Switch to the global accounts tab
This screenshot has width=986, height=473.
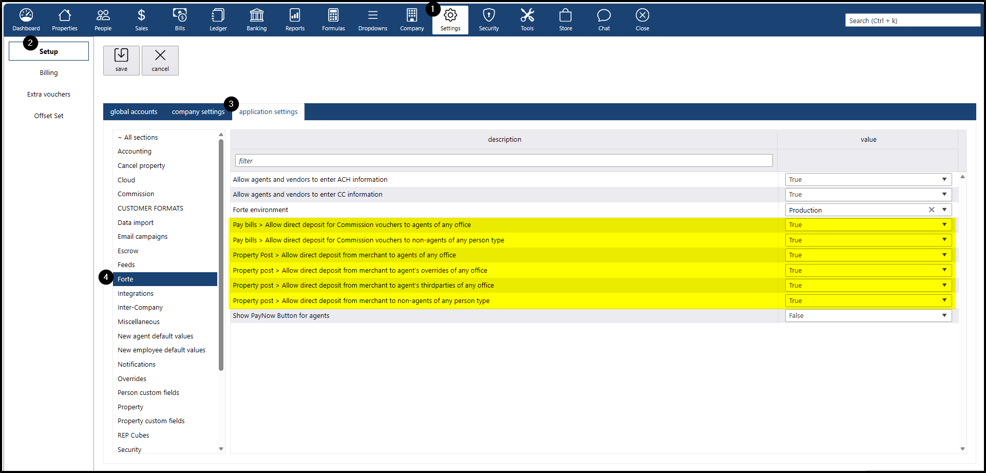tap(134, 112)
